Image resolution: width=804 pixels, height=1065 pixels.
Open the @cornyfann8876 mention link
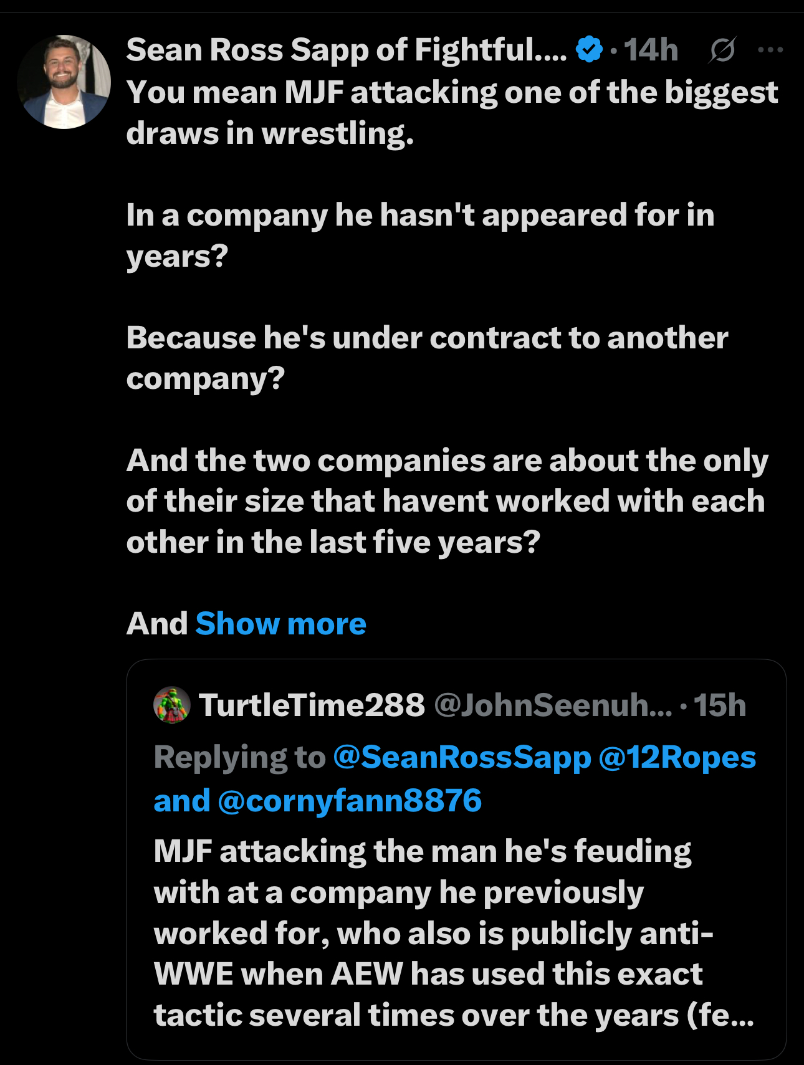(350, 801)
